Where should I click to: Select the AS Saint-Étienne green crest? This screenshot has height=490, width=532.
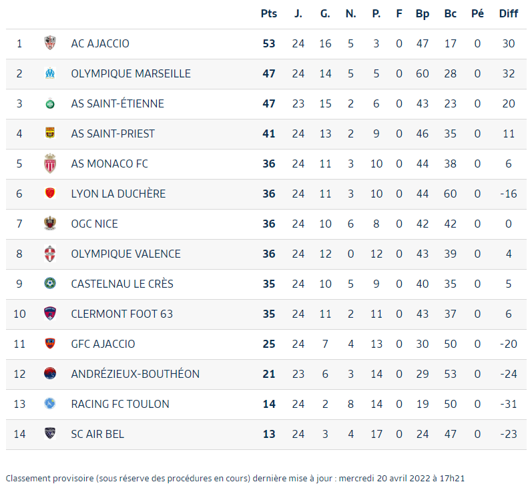50,103
